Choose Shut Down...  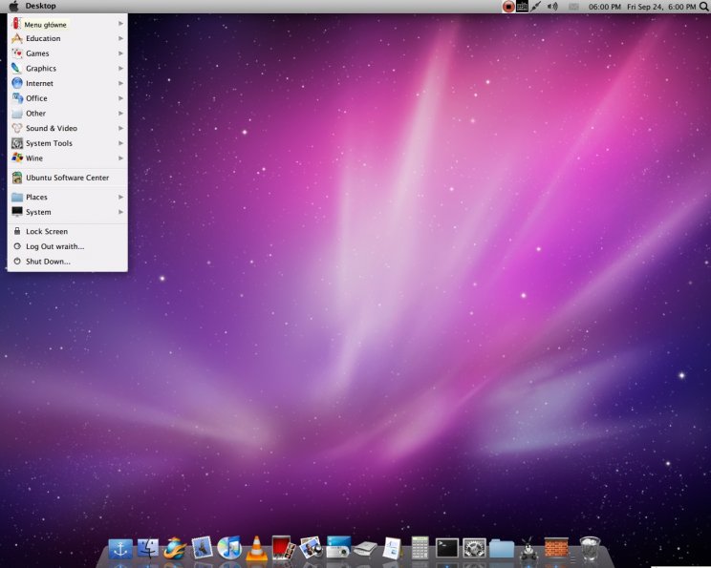68,262
